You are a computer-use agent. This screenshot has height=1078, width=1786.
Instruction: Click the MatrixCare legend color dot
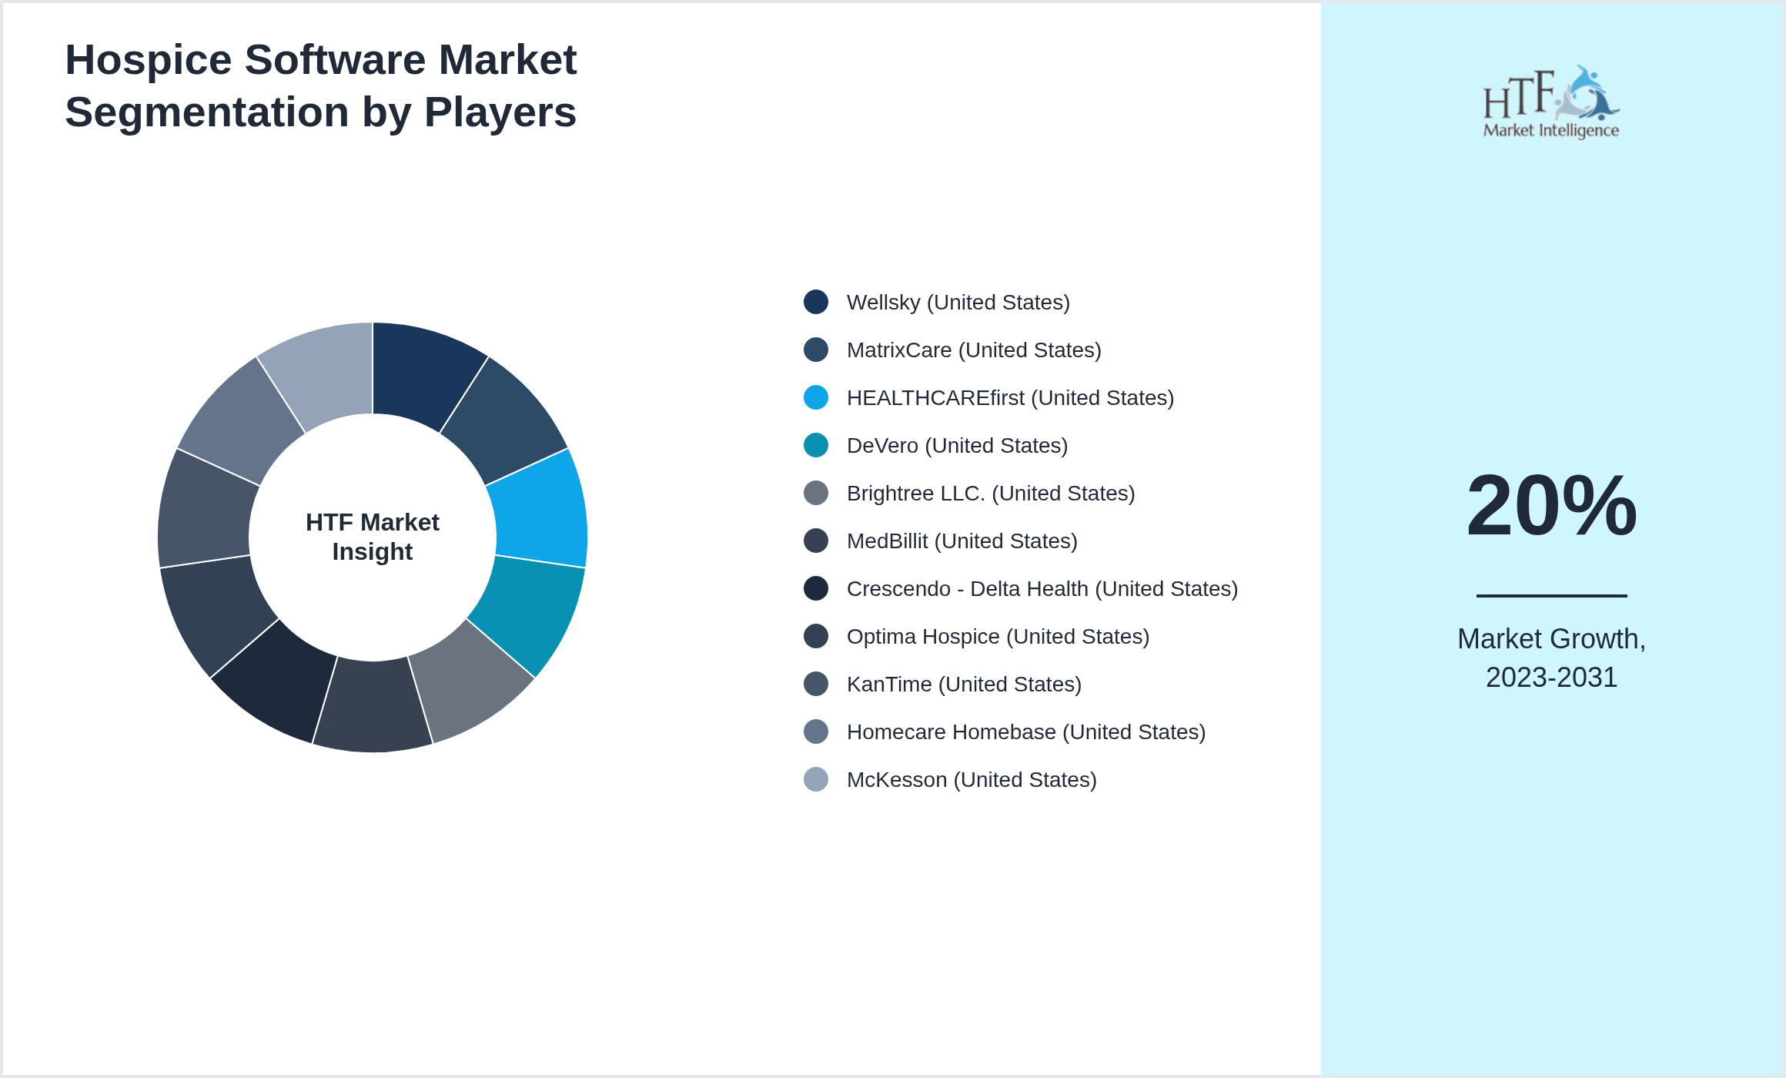click(x=816, y=350)
